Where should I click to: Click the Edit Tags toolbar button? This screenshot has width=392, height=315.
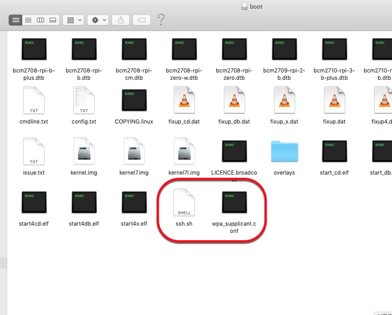coord(142,20)
